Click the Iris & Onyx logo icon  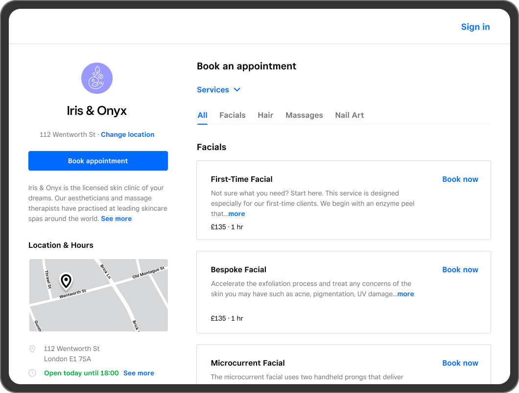tap(96, 78)
